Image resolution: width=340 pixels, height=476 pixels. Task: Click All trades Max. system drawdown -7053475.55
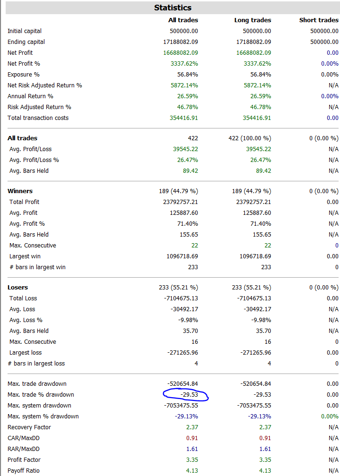[181, 406]
